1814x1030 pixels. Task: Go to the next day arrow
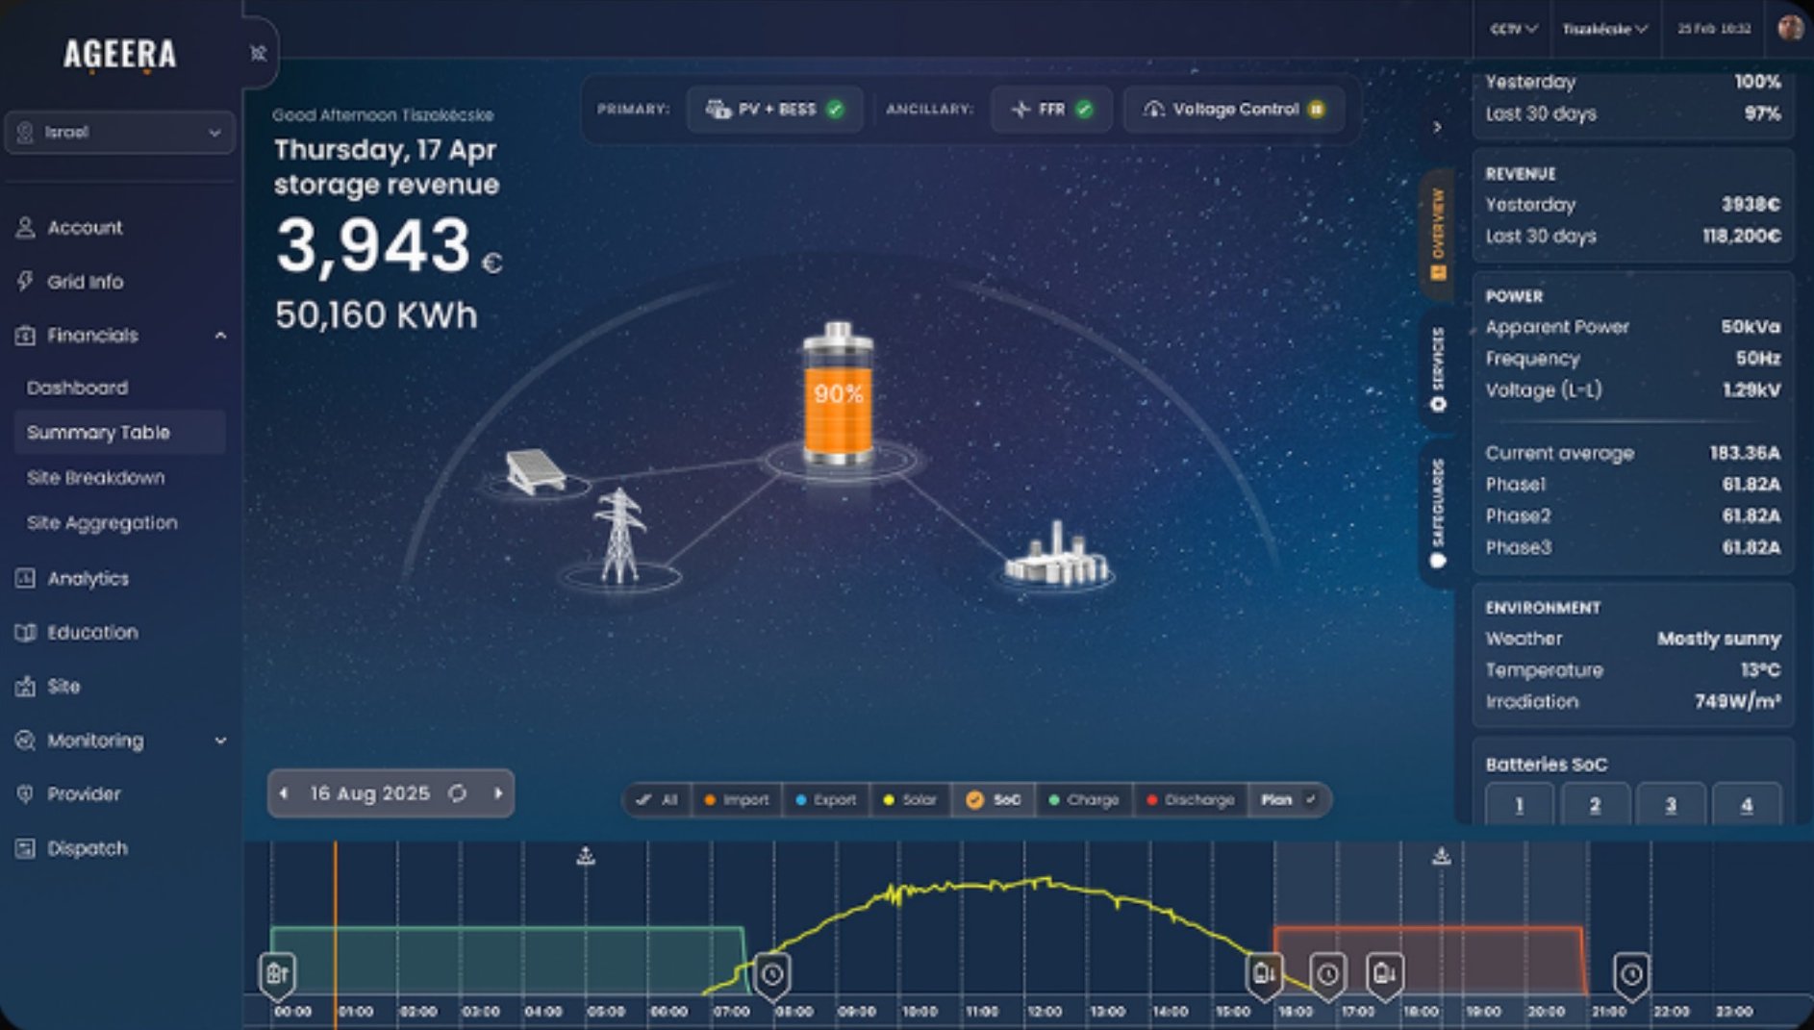[x=498, y=794]
